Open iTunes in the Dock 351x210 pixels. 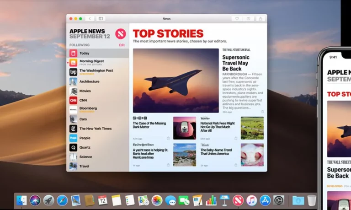tap(252, 200)
